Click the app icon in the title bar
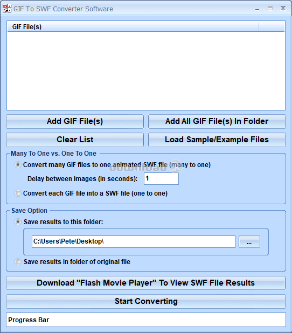Viewport: 292px width, 333px height. pos(7,9)
